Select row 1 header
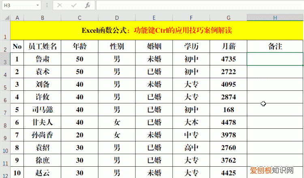The width and height of the screenshot is (304, 178). (x=5, y=31)
